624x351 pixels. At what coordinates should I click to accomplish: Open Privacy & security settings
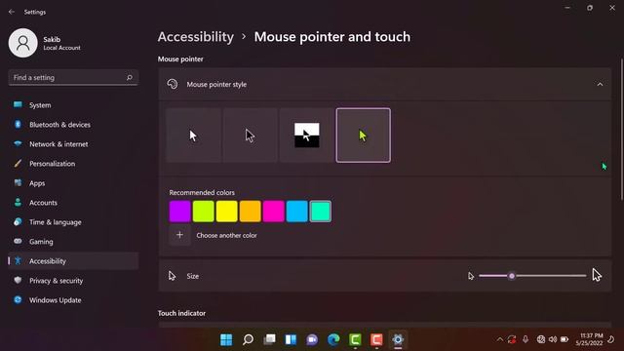point(73,281)
